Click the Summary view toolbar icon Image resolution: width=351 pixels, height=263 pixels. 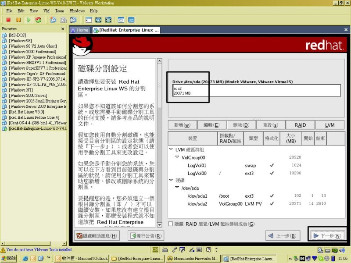point(121,20)
